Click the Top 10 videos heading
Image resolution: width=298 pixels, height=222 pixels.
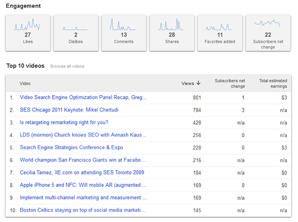tap(25, 66)
